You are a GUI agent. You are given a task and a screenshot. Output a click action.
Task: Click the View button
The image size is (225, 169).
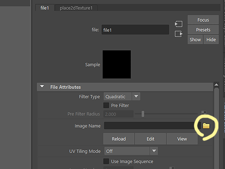182,139
